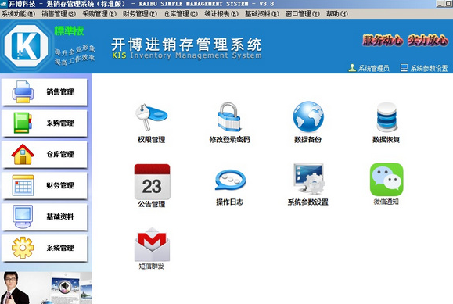Open the 财务管理 menu in menu bar
This screenshot has width=453, height=304.
coord(140,13)
